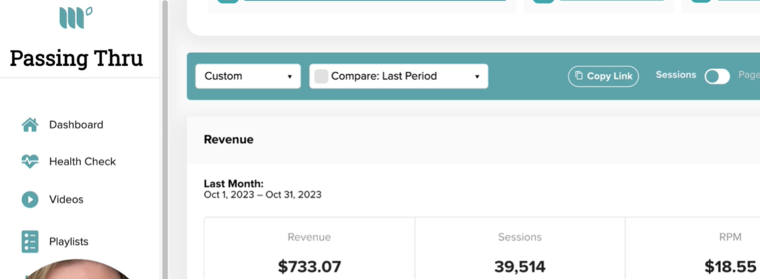The image size is (760, 279).
Task: Click the copy icon in Copy Link
Action: [579, 75]
